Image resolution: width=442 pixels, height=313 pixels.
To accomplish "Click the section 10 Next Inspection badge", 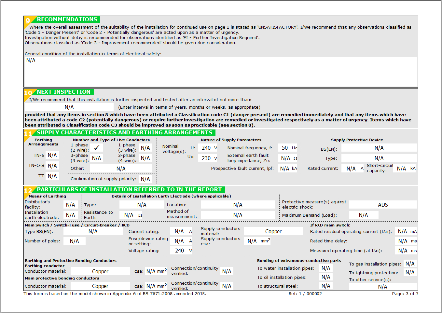I will tap(28, 93).
